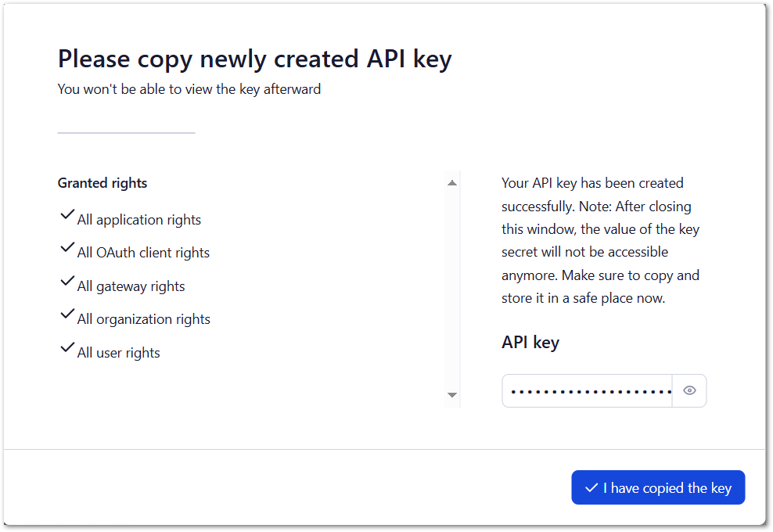
Task: Click the checkmark beside All OAuth client rights
Action: (x=67, y=248)
